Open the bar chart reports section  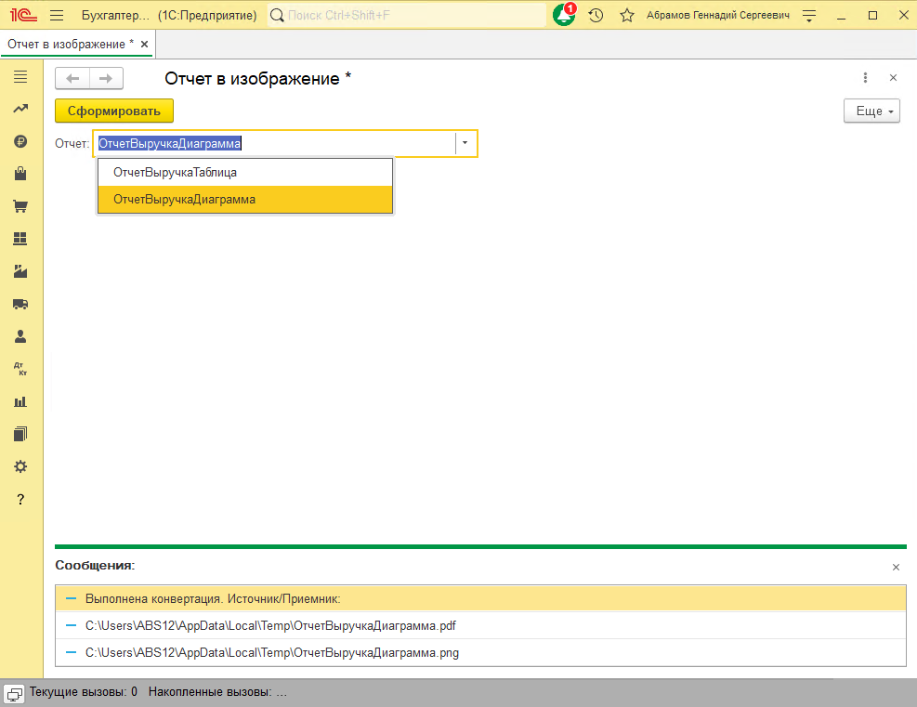tap(20, 401)
